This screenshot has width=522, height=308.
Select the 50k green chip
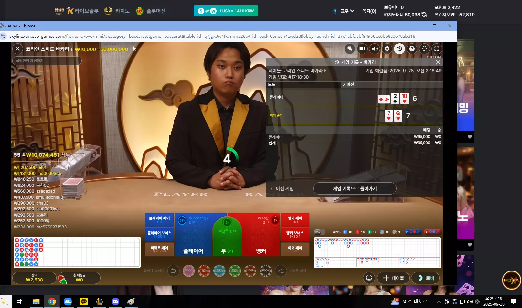click(x=235, y=271)
